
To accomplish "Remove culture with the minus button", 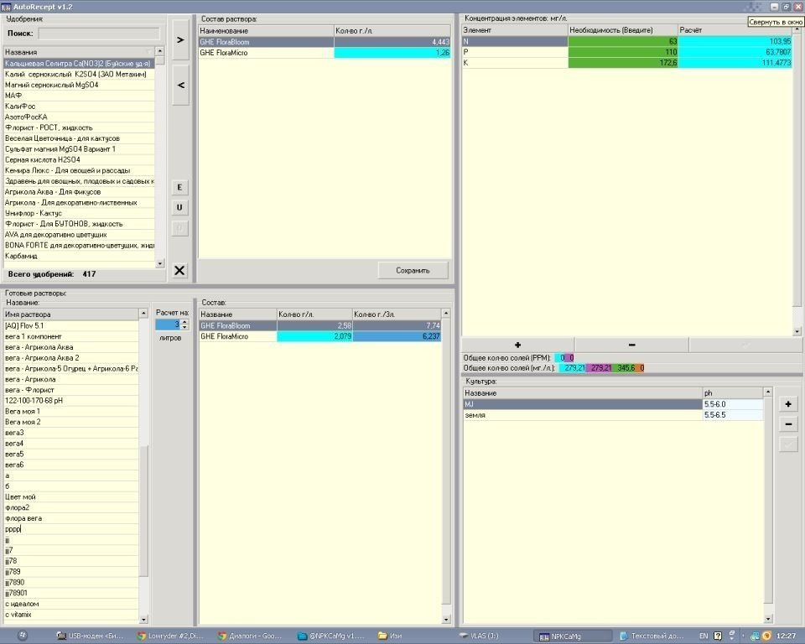I will tap(788, 424).
